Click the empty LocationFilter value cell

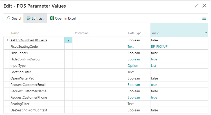coord(179,72)
